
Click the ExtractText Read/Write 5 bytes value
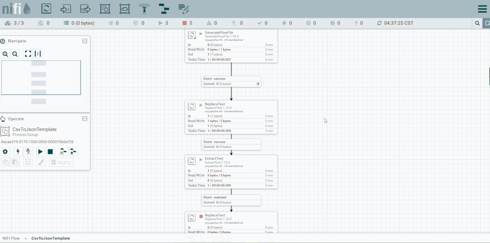219,175
